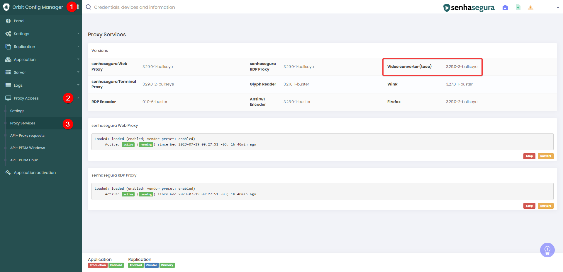Expand the Logs menu caret

78,85
